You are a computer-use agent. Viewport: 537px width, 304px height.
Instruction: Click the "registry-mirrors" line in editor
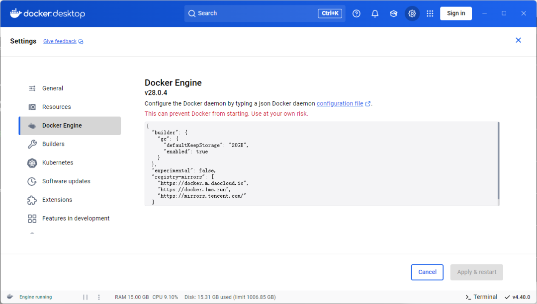pyautogui.click(x=183, y=177)
